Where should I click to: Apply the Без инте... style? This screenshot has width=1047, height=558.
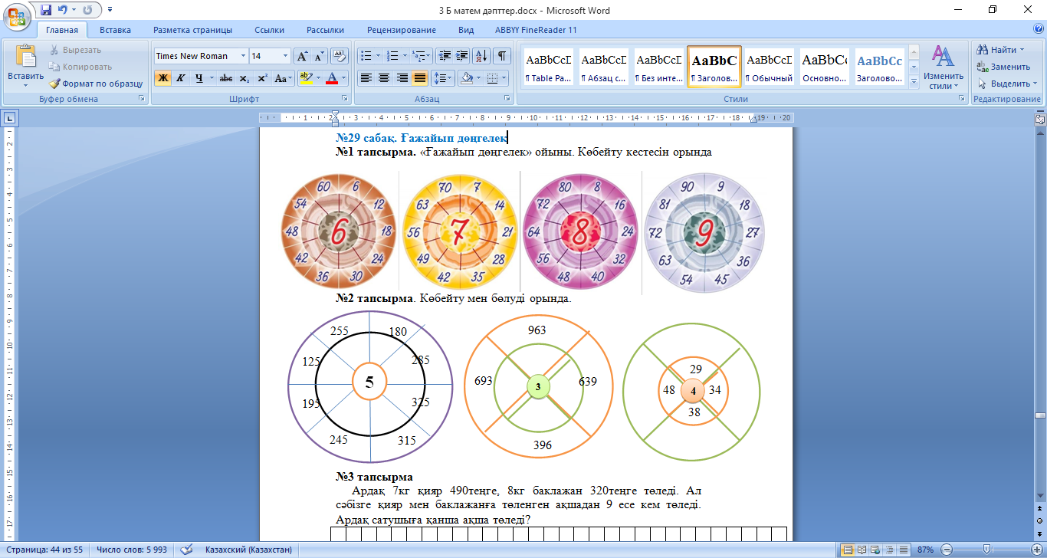tap(659, 67)
